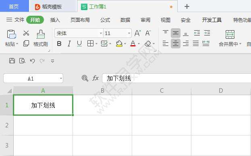Select row 2 header
The image size is (251, 156).
[7, 125]
